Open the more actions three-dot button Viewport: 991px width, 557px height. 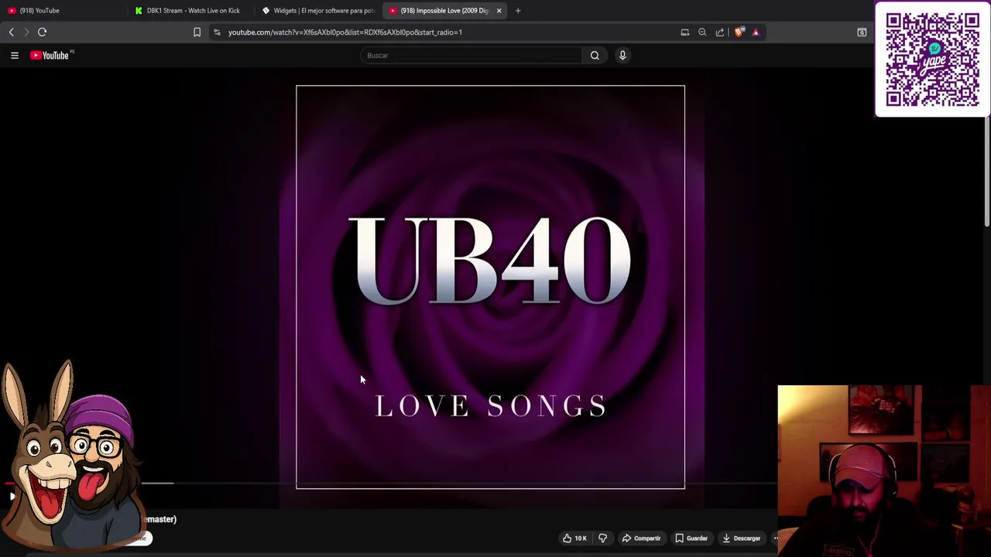click(775, 538)
